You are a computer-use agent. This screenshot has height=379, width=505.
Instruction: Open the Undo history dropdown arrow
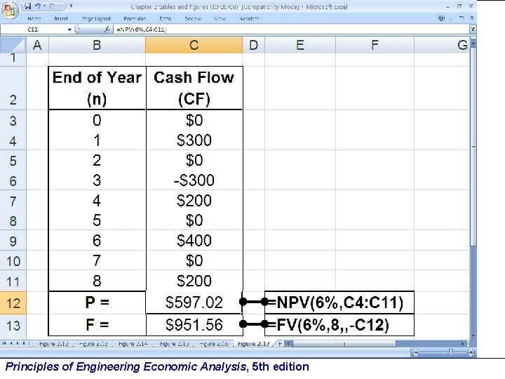[44, 6]
